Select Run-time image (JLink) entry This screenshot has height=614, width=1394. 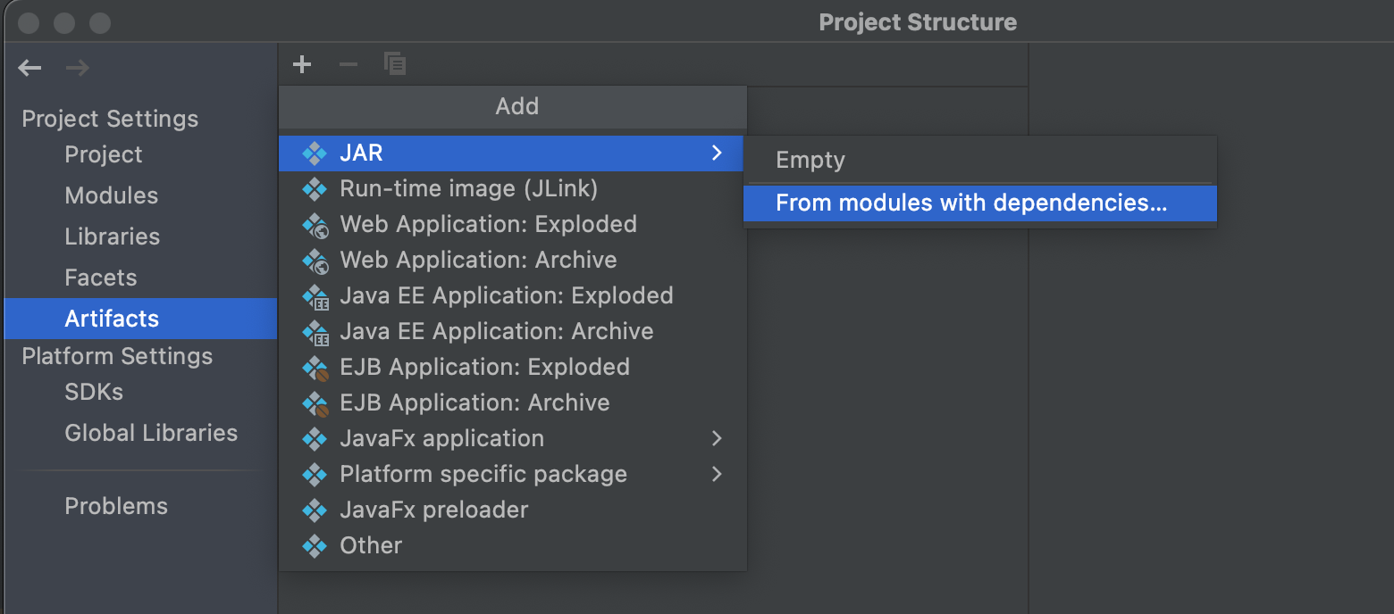[468, 188]
